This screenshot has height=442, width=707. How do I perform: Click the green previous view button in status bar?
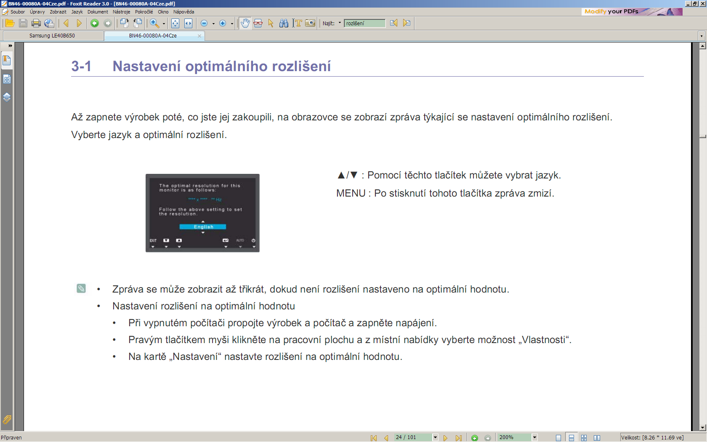475,438
